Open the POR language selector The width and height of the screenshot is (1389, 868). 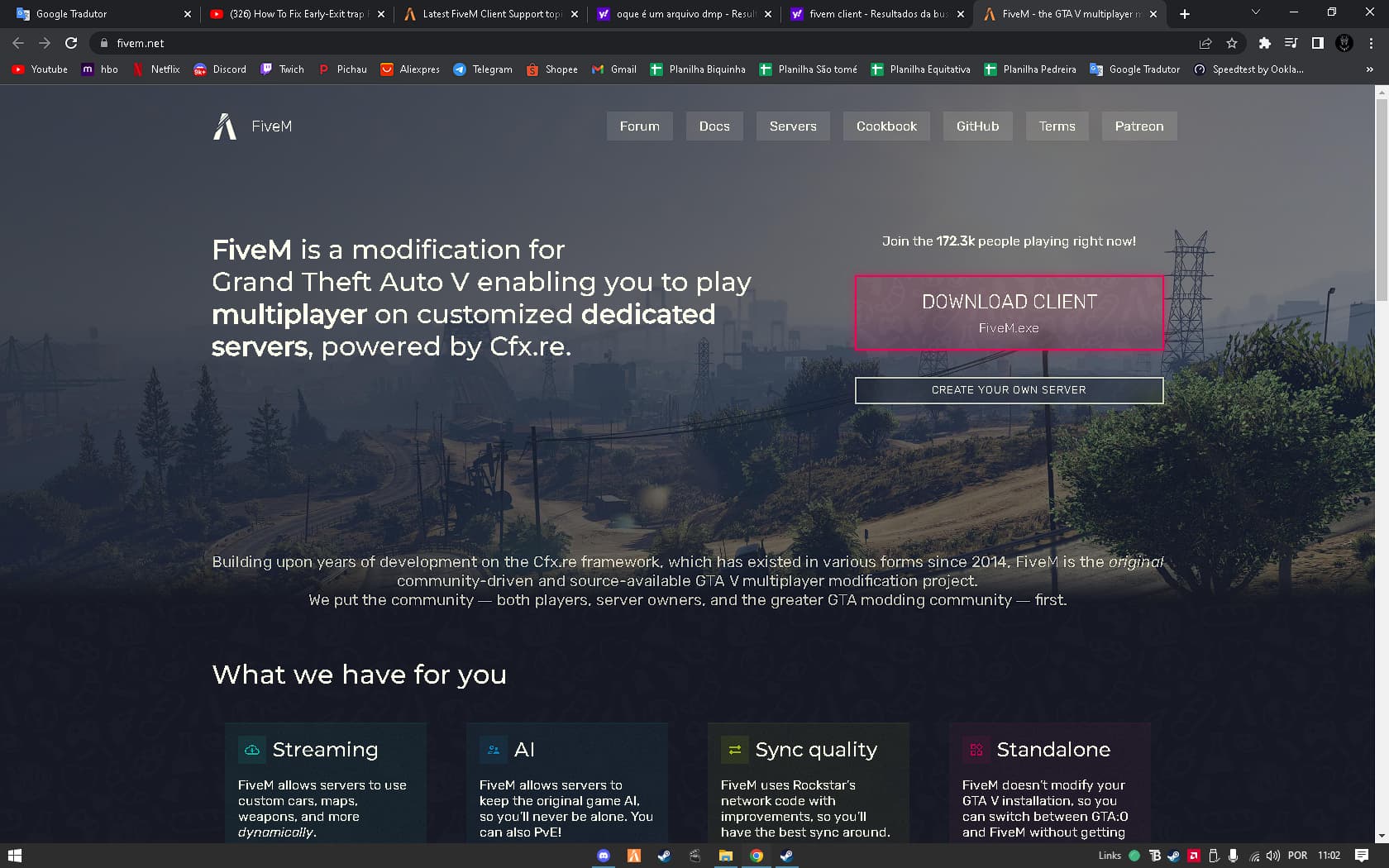1298,856
